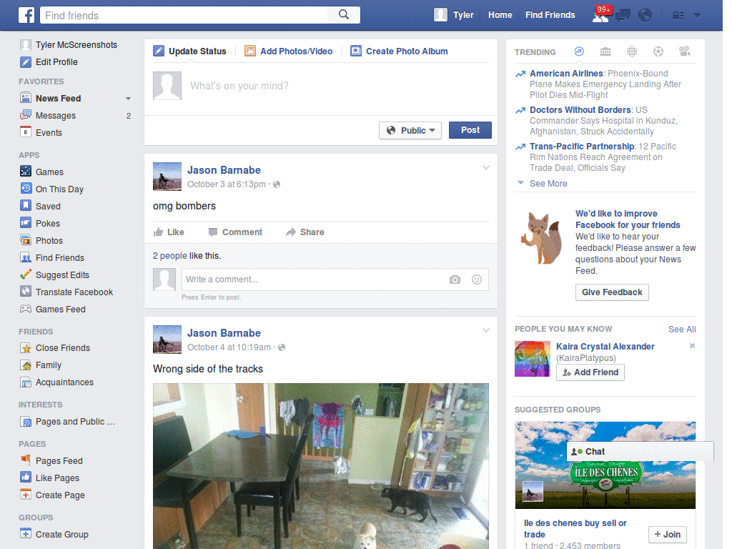Open Create Group in sidebar

54,535
